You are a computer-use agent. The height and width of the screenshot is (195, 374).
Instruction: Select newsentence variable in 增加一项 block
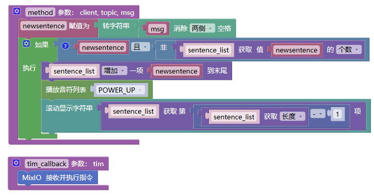tap(176, 71)
